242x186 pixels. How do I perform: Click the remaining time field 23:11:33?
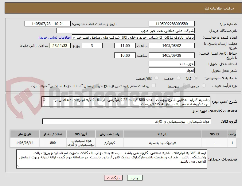tap(60, 46)
